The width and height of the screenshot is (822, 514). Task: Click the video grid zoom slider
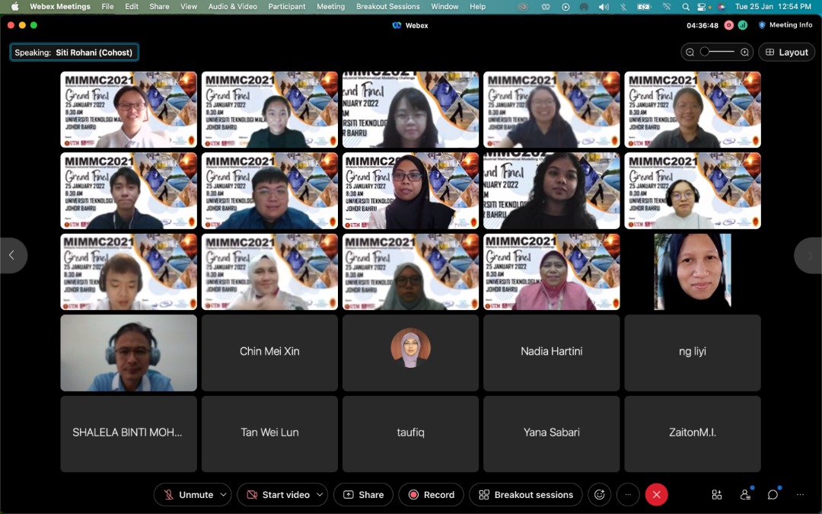pyautogui.click(x=717, y=53)
